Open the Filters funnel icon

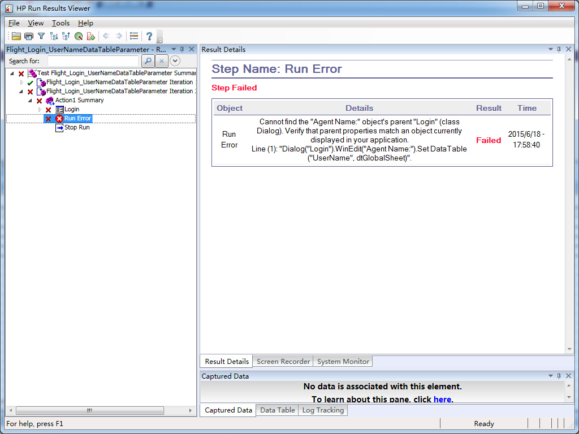41,36
